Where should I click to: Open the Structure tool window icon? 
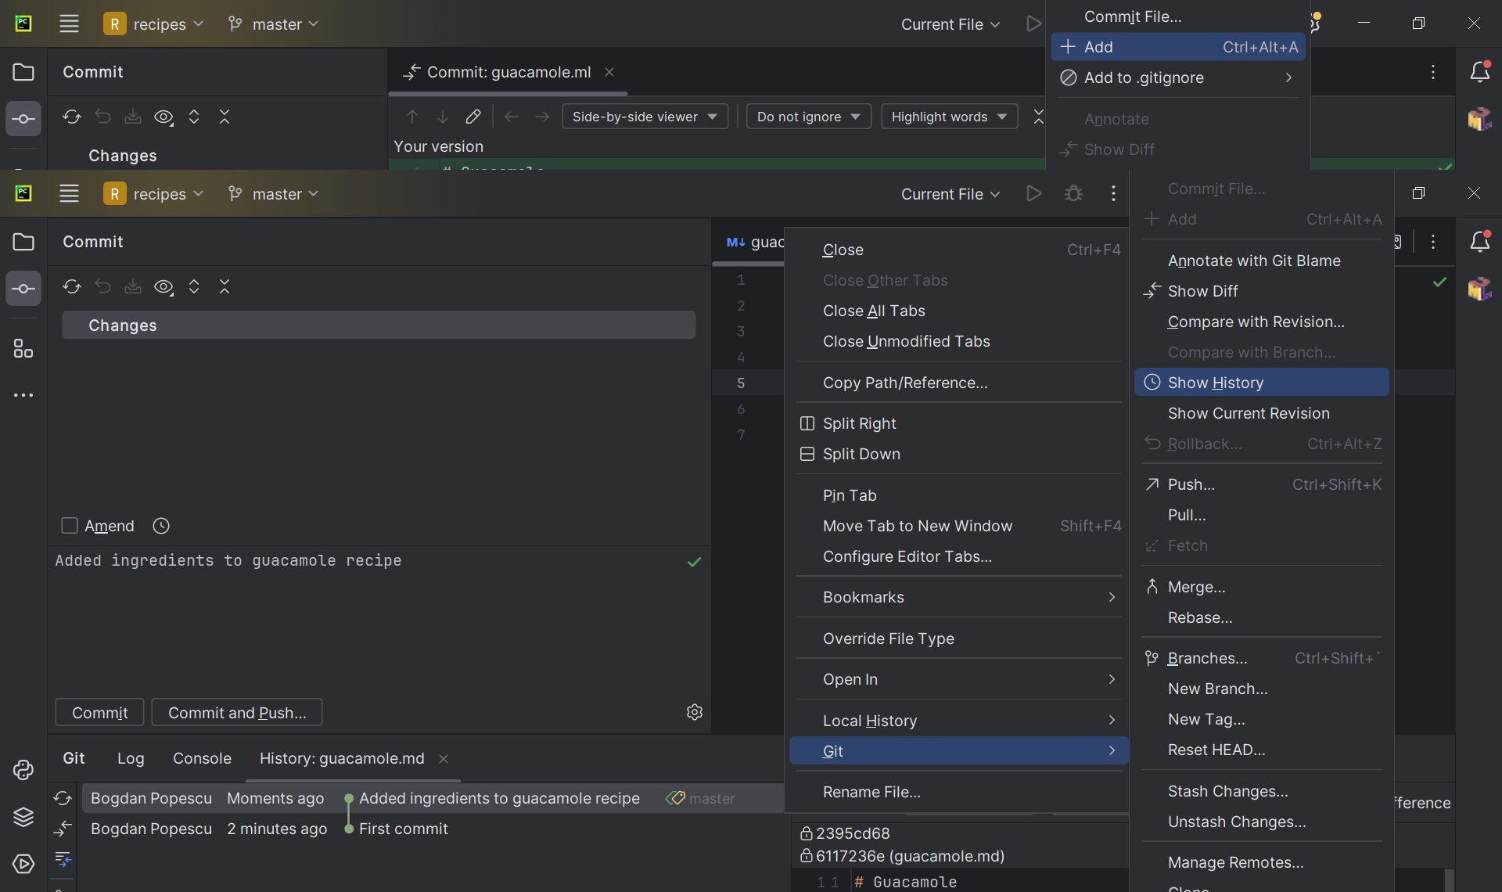pyautogui.click(x=23, y=348)
